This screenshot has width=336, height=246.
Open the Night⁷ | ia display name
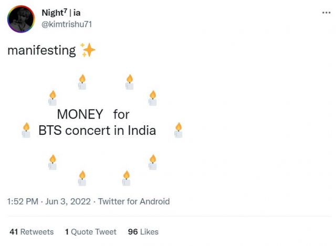pos(61,13)
